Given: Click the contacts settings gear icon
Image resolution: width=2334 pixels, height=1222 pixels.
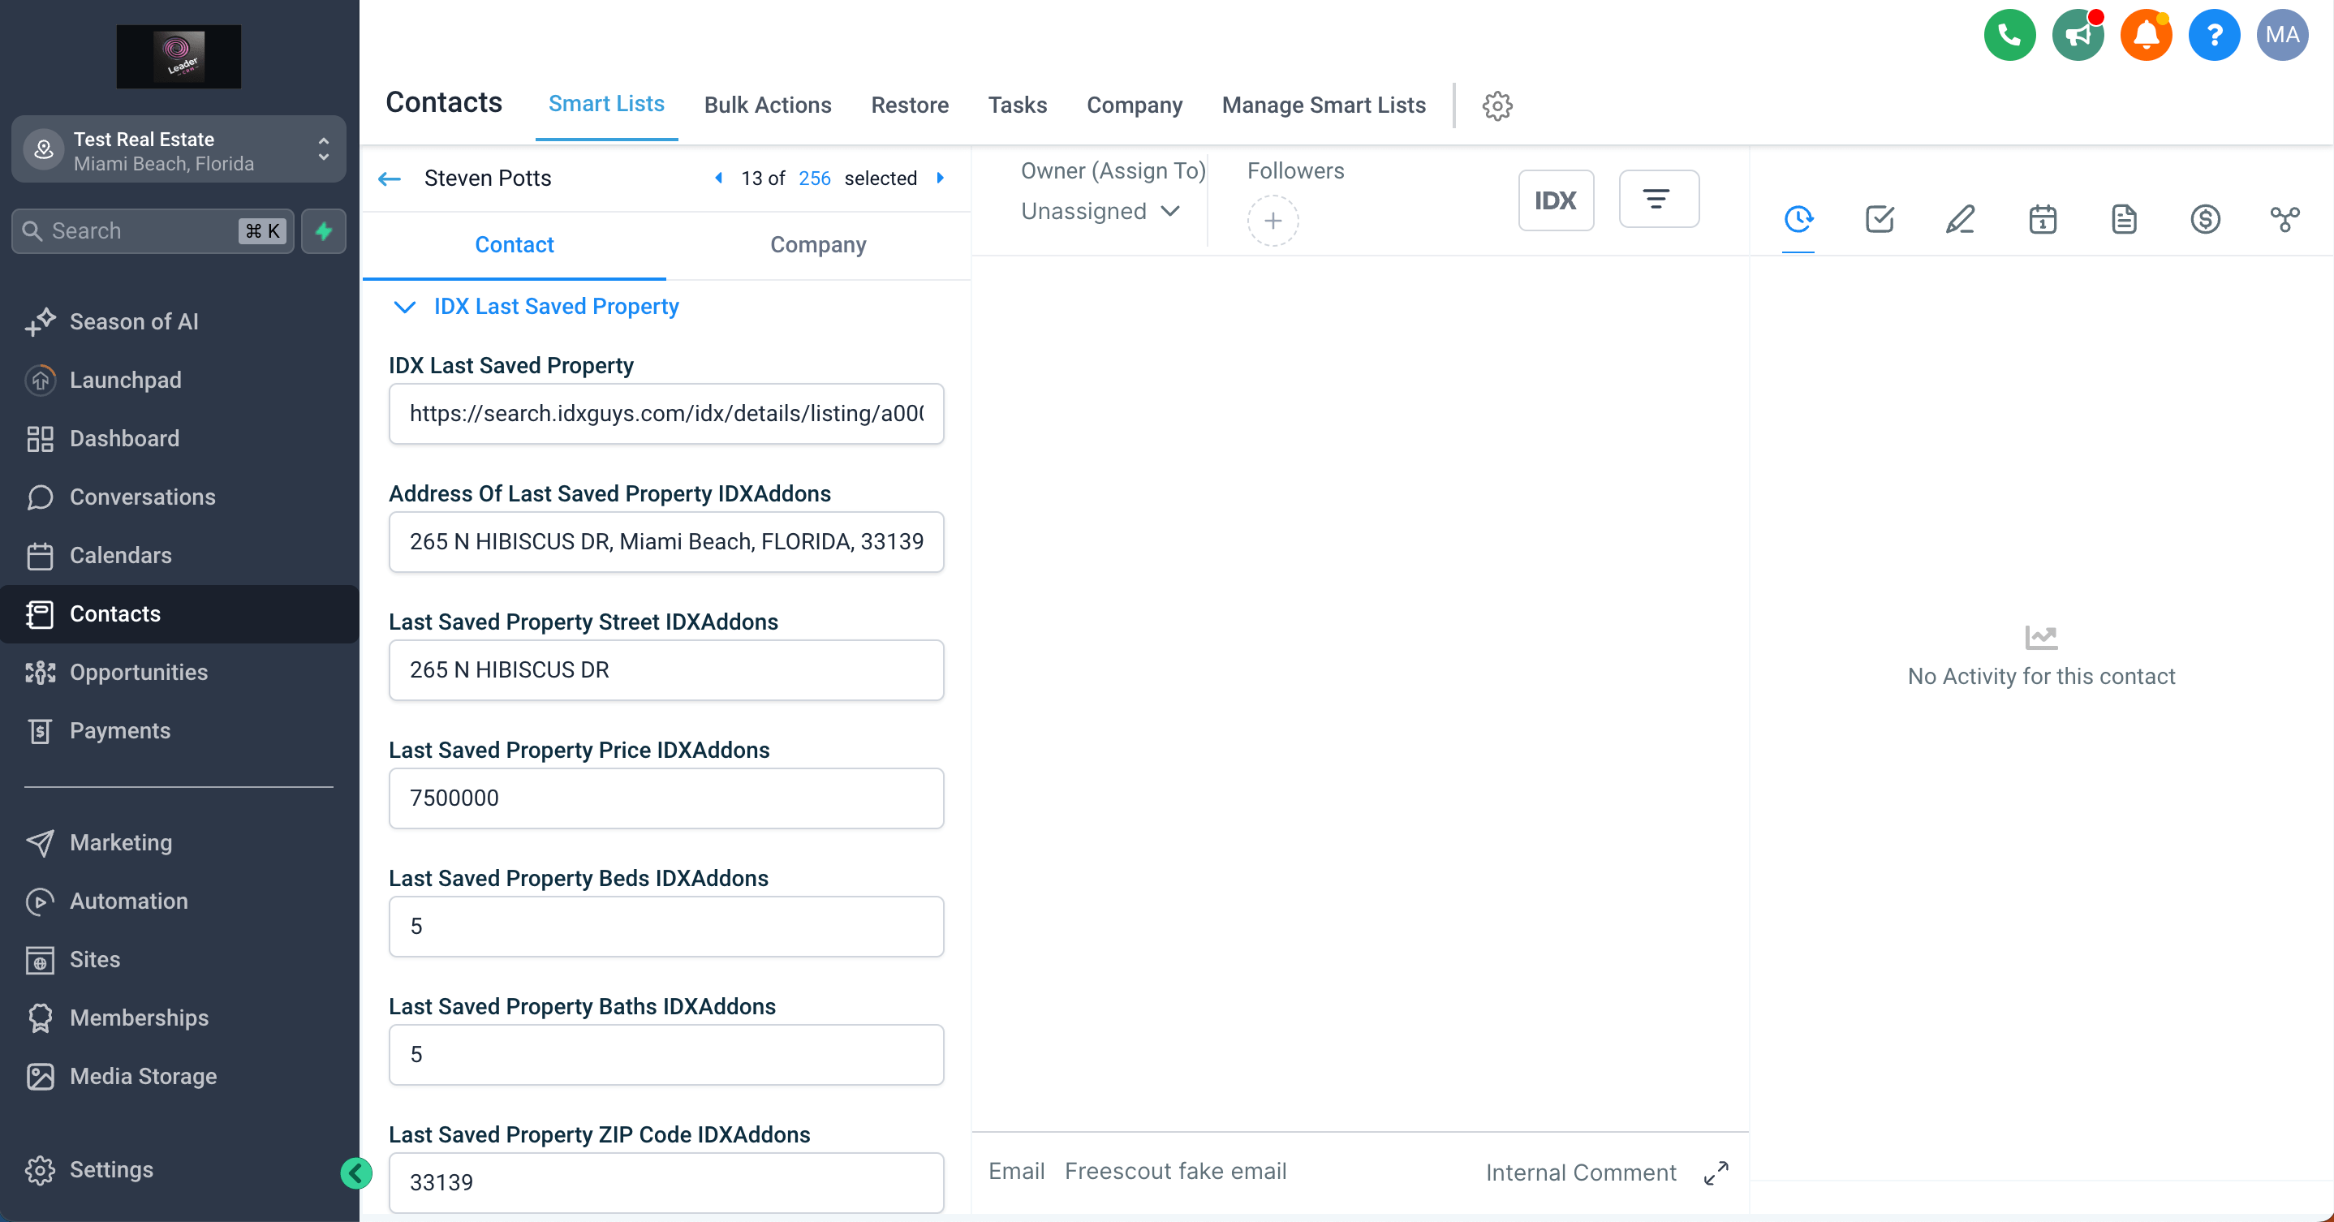Looking at the screenshot, I should click(1496, 106).
